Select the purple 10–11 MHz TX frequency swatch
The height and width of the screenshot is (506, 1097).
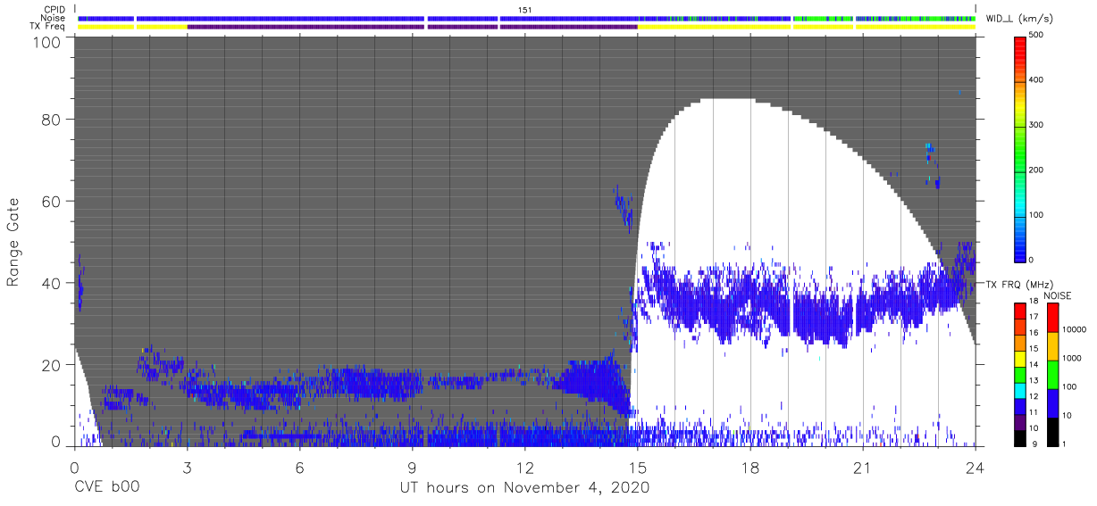point(1020,422)
